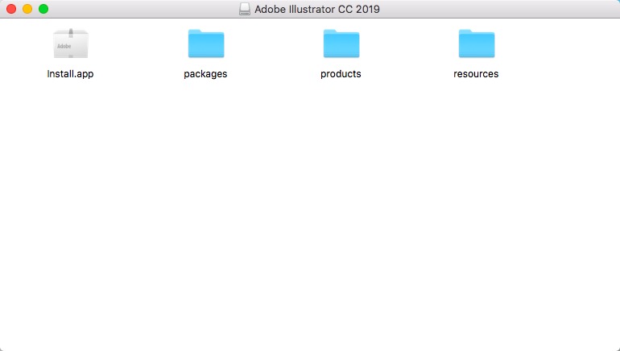Select the Adobe Install.app package icon
Image resolution: width=620 pixels, height=351 pixels.
(x=71, y=43)
